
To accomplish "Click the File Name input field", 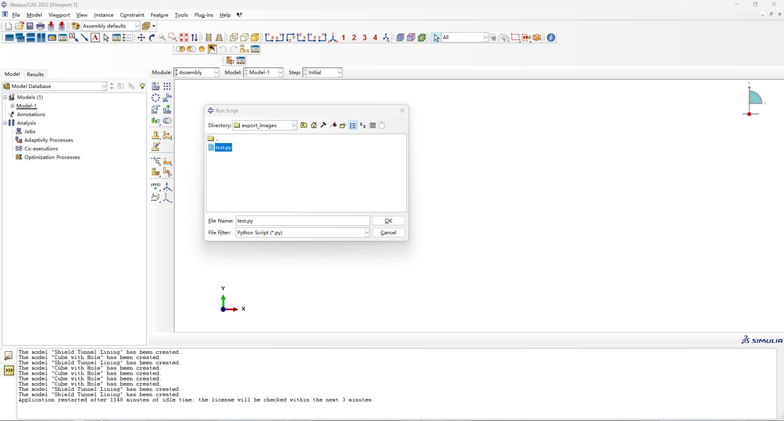I will click(302, 221).
